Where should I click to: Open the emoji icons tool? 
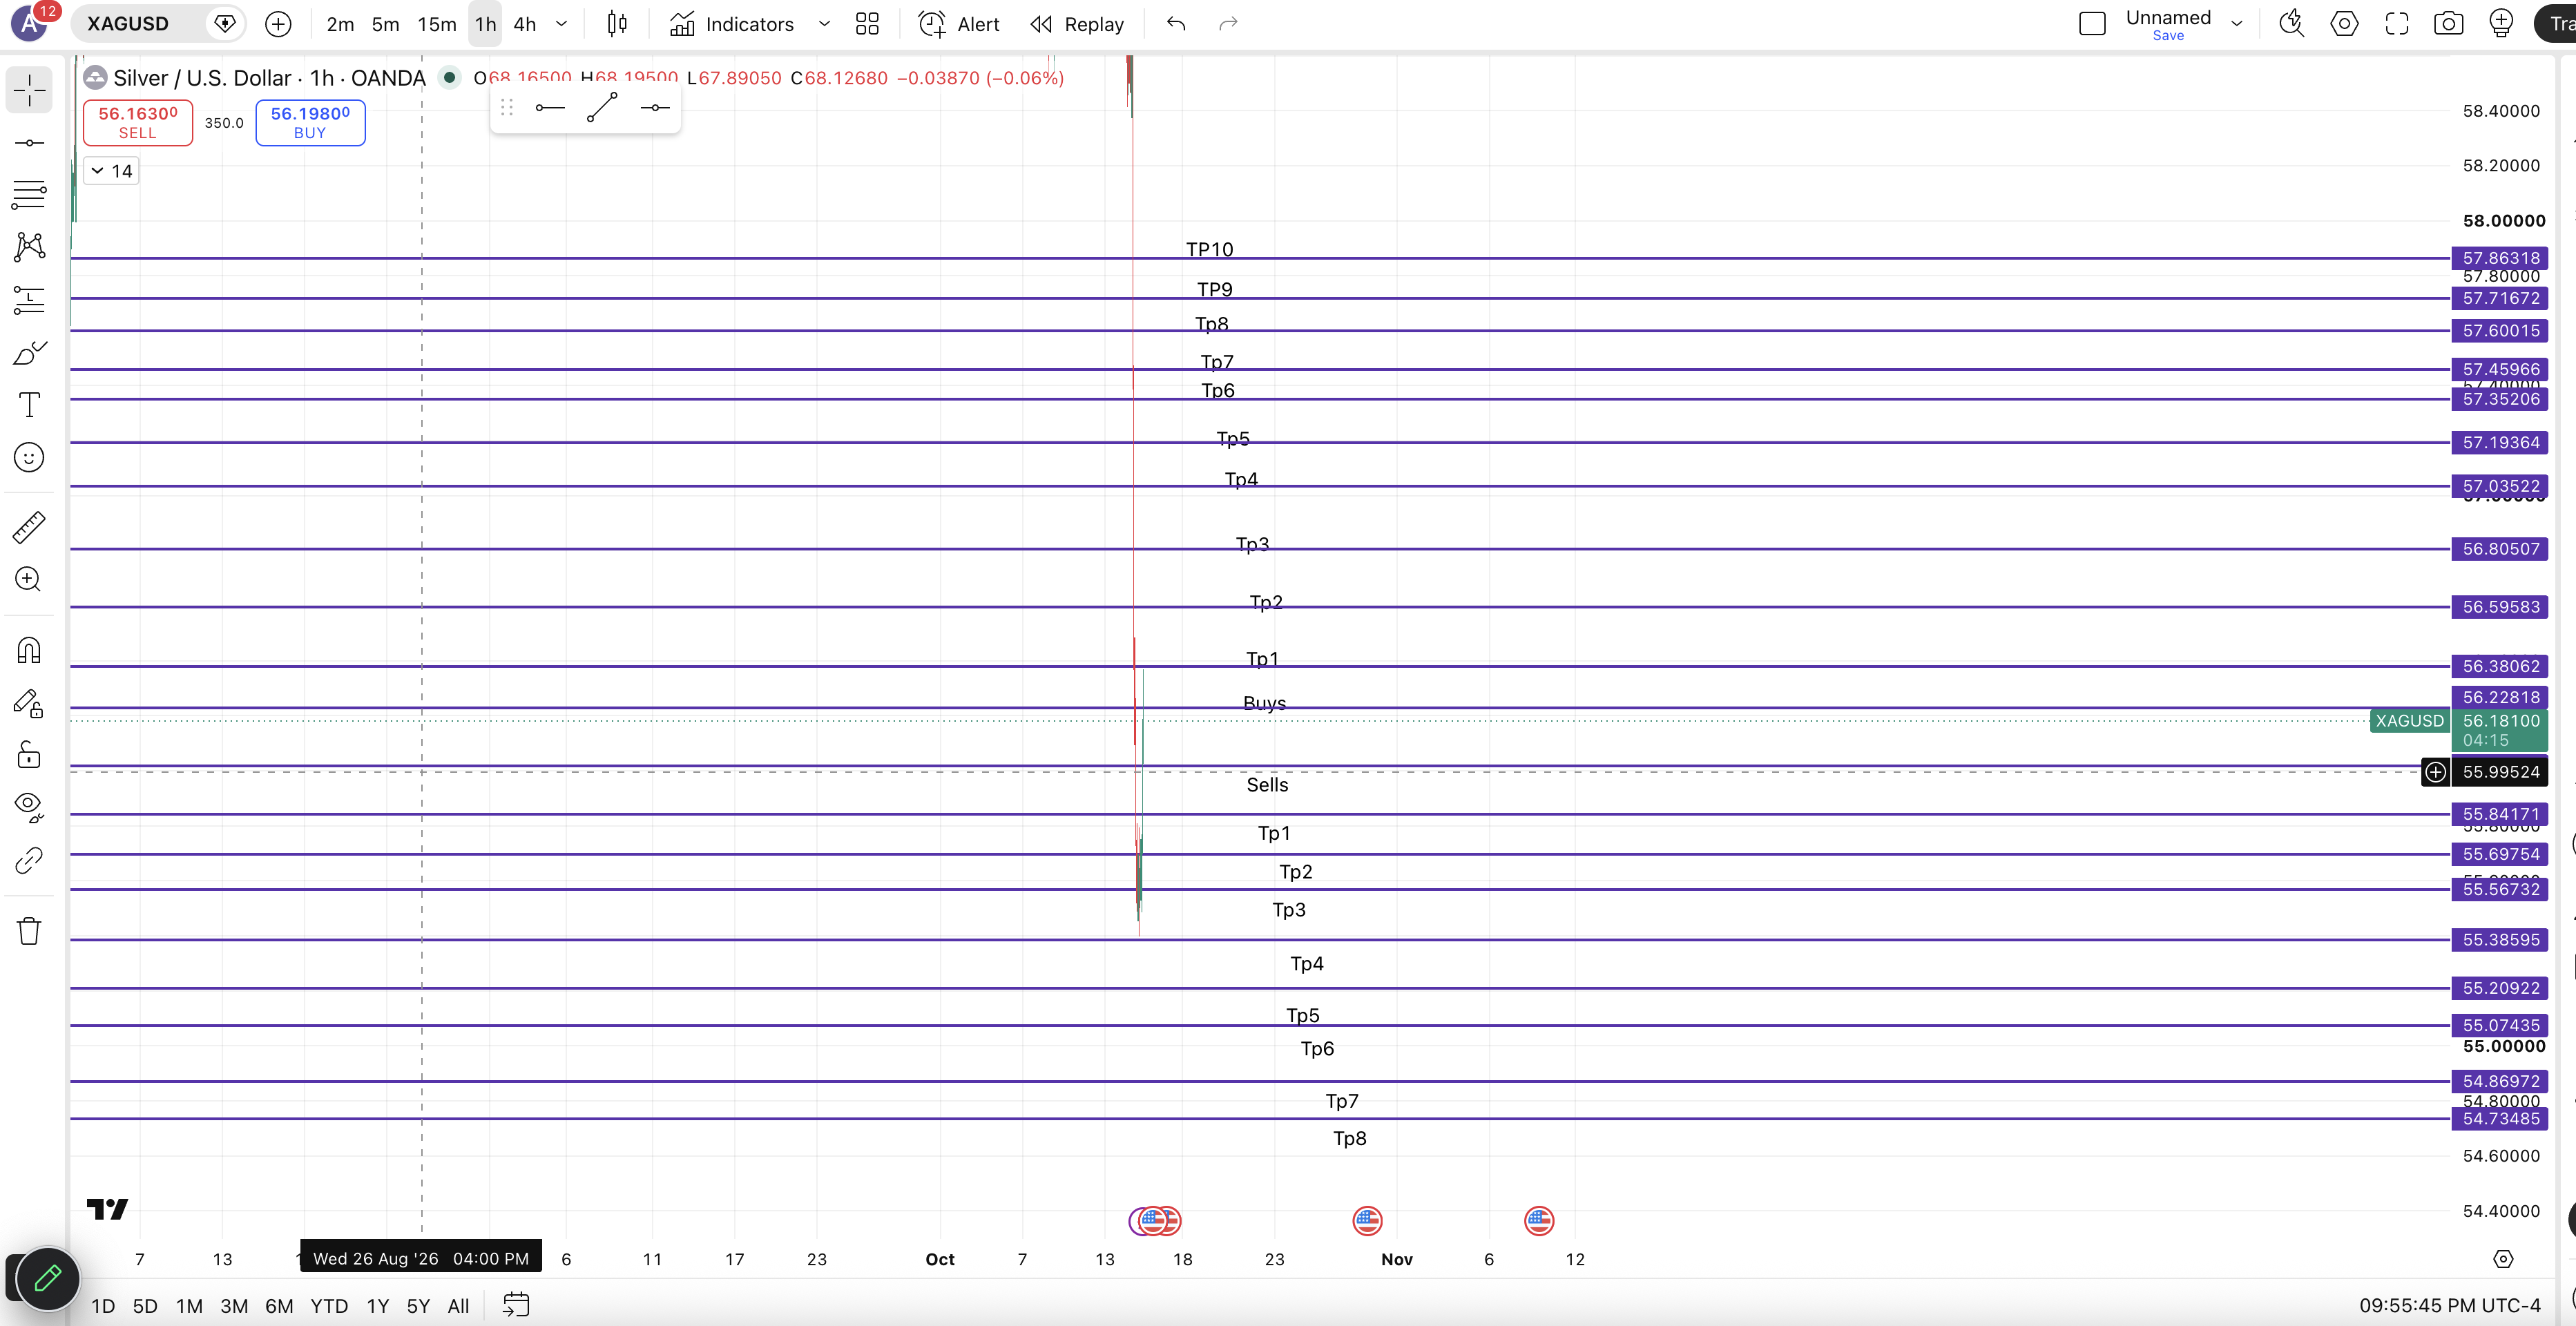click(x=29, y=458)
